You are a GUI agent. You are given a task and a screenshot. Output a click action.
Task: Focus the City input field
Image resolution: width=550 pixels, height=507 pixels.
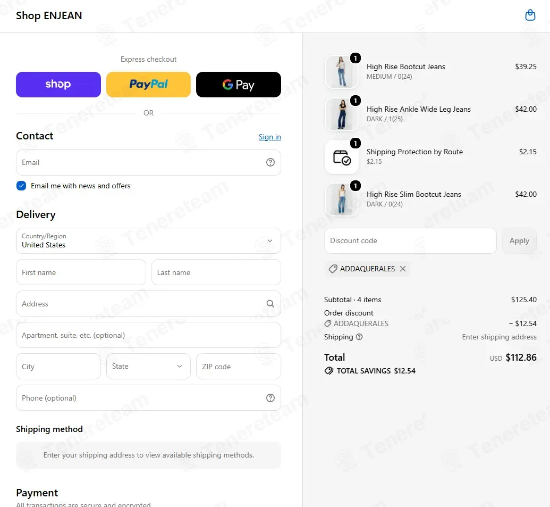[58, 366]
